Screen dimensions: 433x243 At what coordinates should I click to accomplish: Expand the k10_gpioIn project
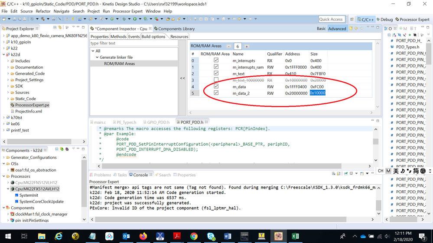(3, 42)
